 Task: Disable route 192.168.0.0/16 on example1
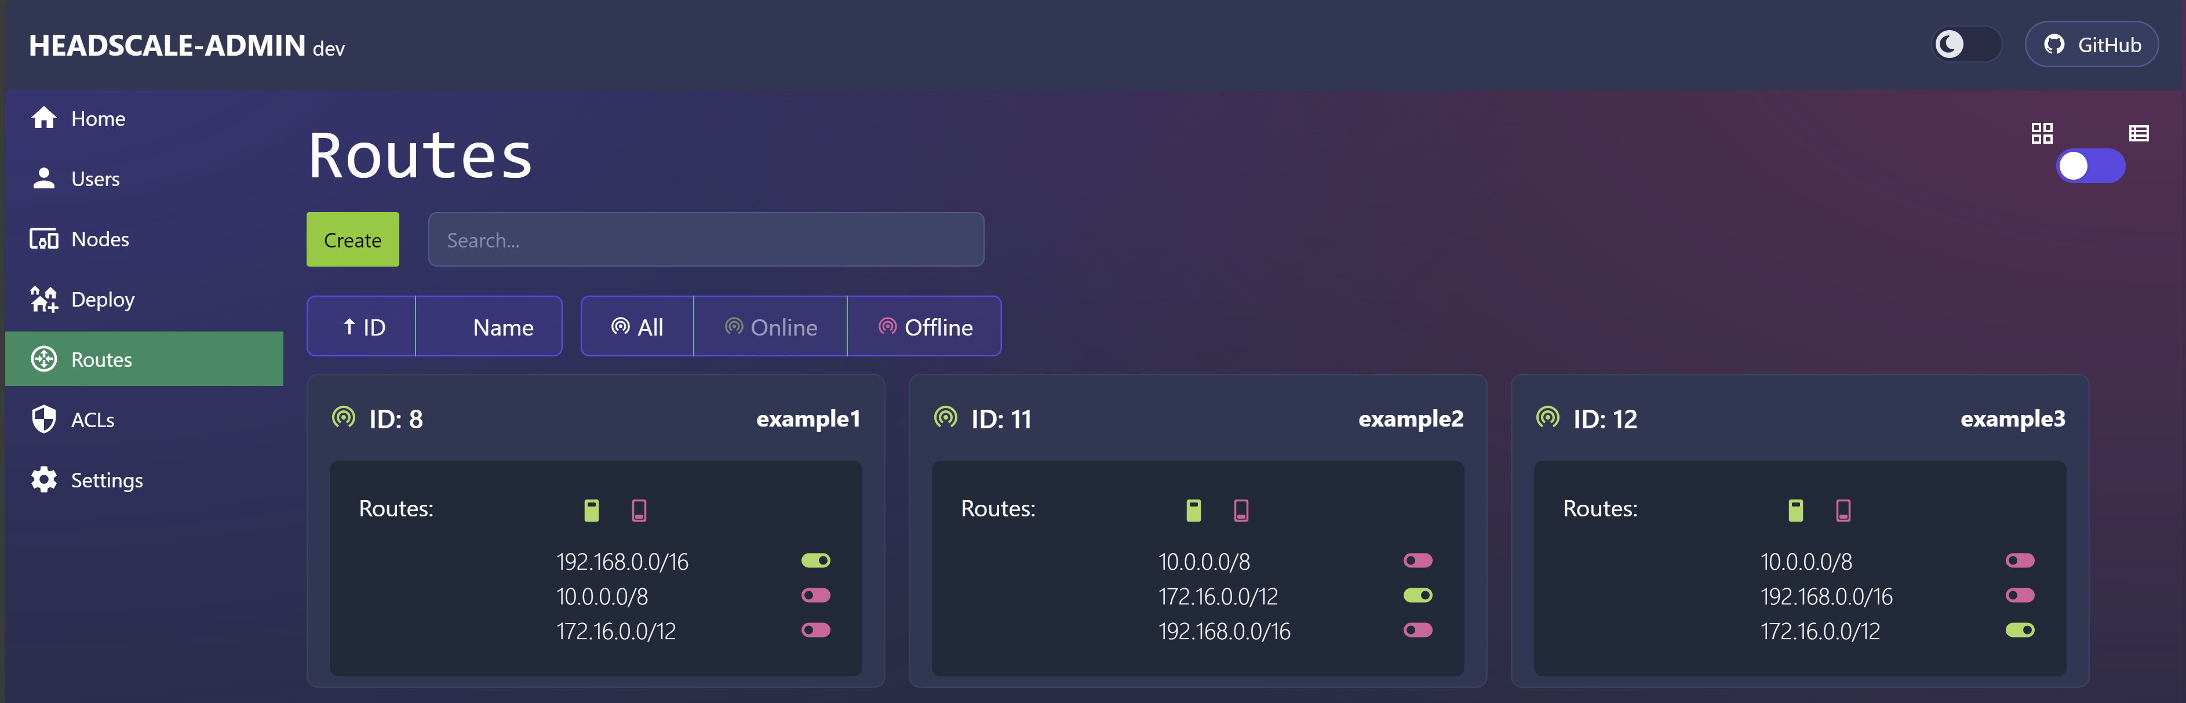point(815,560)
